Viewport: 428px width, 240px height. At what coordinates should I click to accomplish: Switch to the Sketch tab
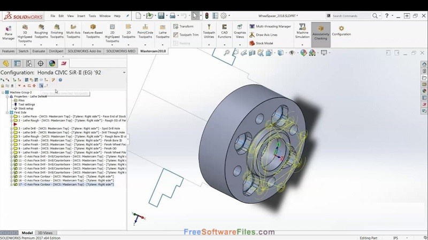[24, 51]
